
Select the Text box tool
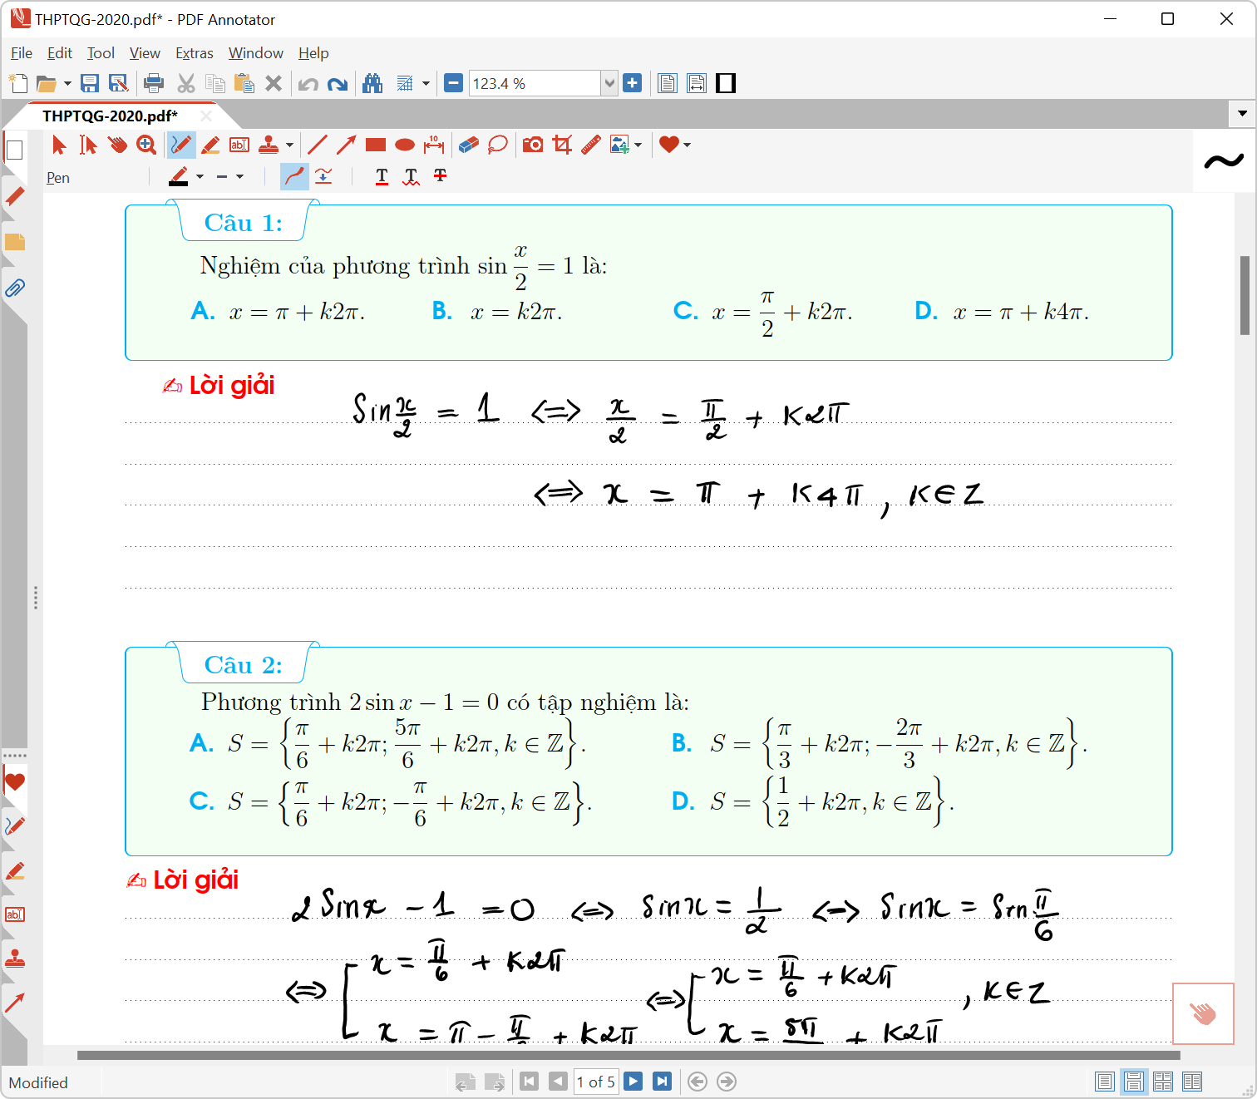[x=239, y=145]
